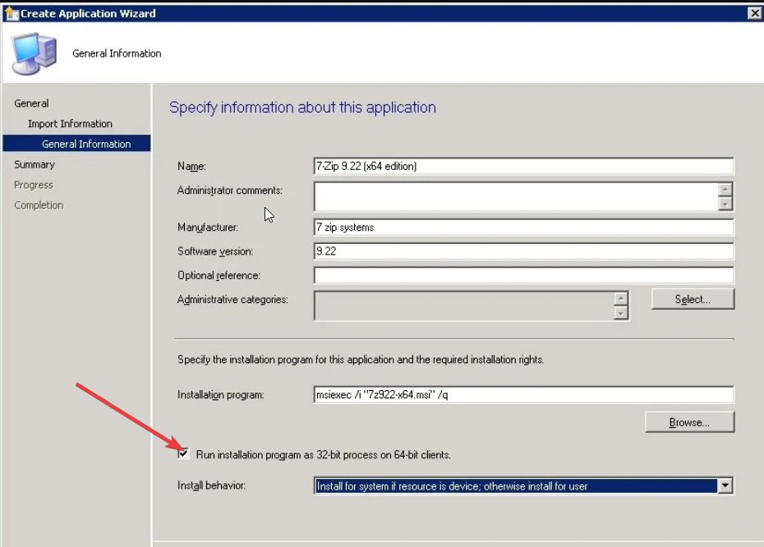This screenshot has width=764, height=547.
Task: Click the Progress step in sidebar
Action: click(x=33, y=185)
